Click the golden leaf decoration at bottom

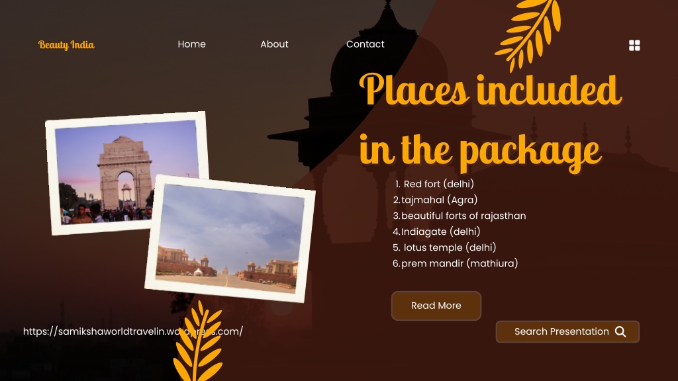[199, 342]
